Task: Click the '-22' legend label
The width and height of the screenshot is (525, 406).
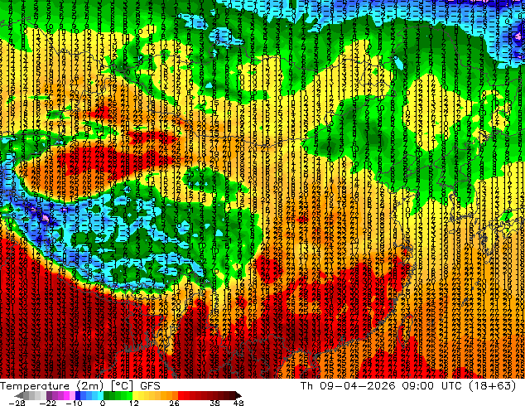Action: pos(48,403)
